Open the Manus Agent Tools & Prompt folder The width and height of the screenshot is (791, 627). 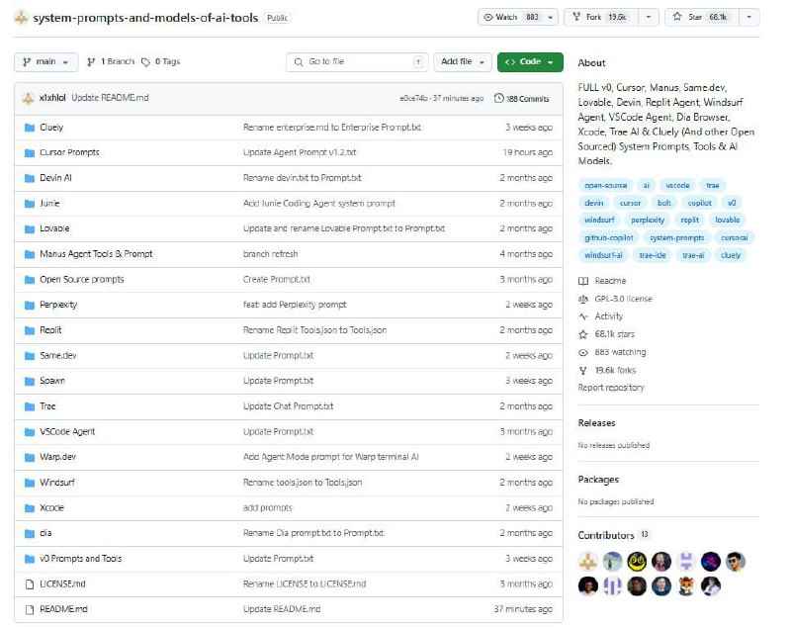(96, 254)
